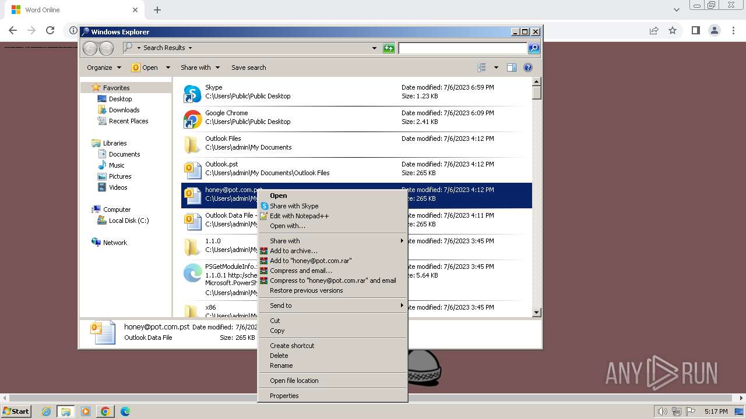This screenshot has width=746, height=419.
Task: Choose Compress to "honey@pot.com.rar" and email
Action: 333,280
